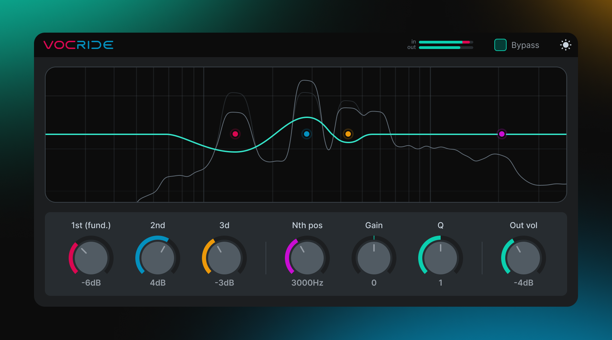
Task: Select the red 1st harmonic node
Action: click(235, 134)
